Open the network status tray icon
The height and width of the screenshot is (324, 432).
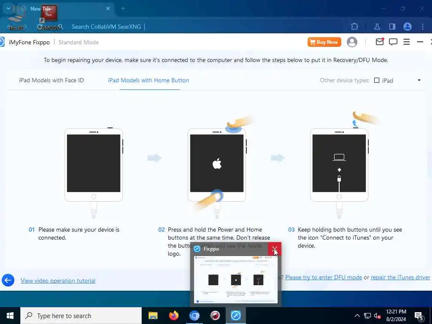pos(367,316)
